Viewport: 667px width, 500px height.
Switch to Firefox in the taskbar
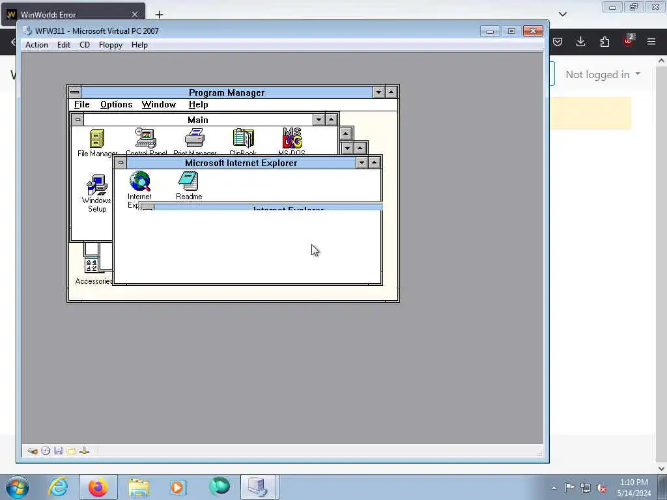(x=98, y=487)
